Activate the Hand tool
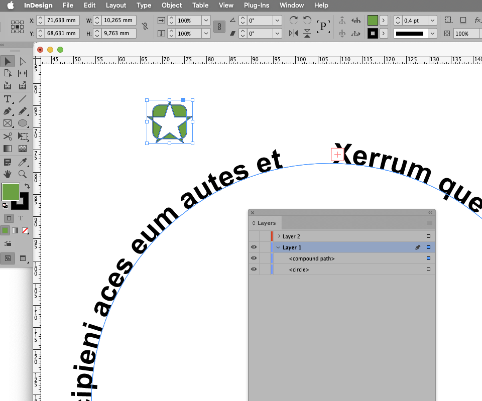 click(x=7, y=174)
